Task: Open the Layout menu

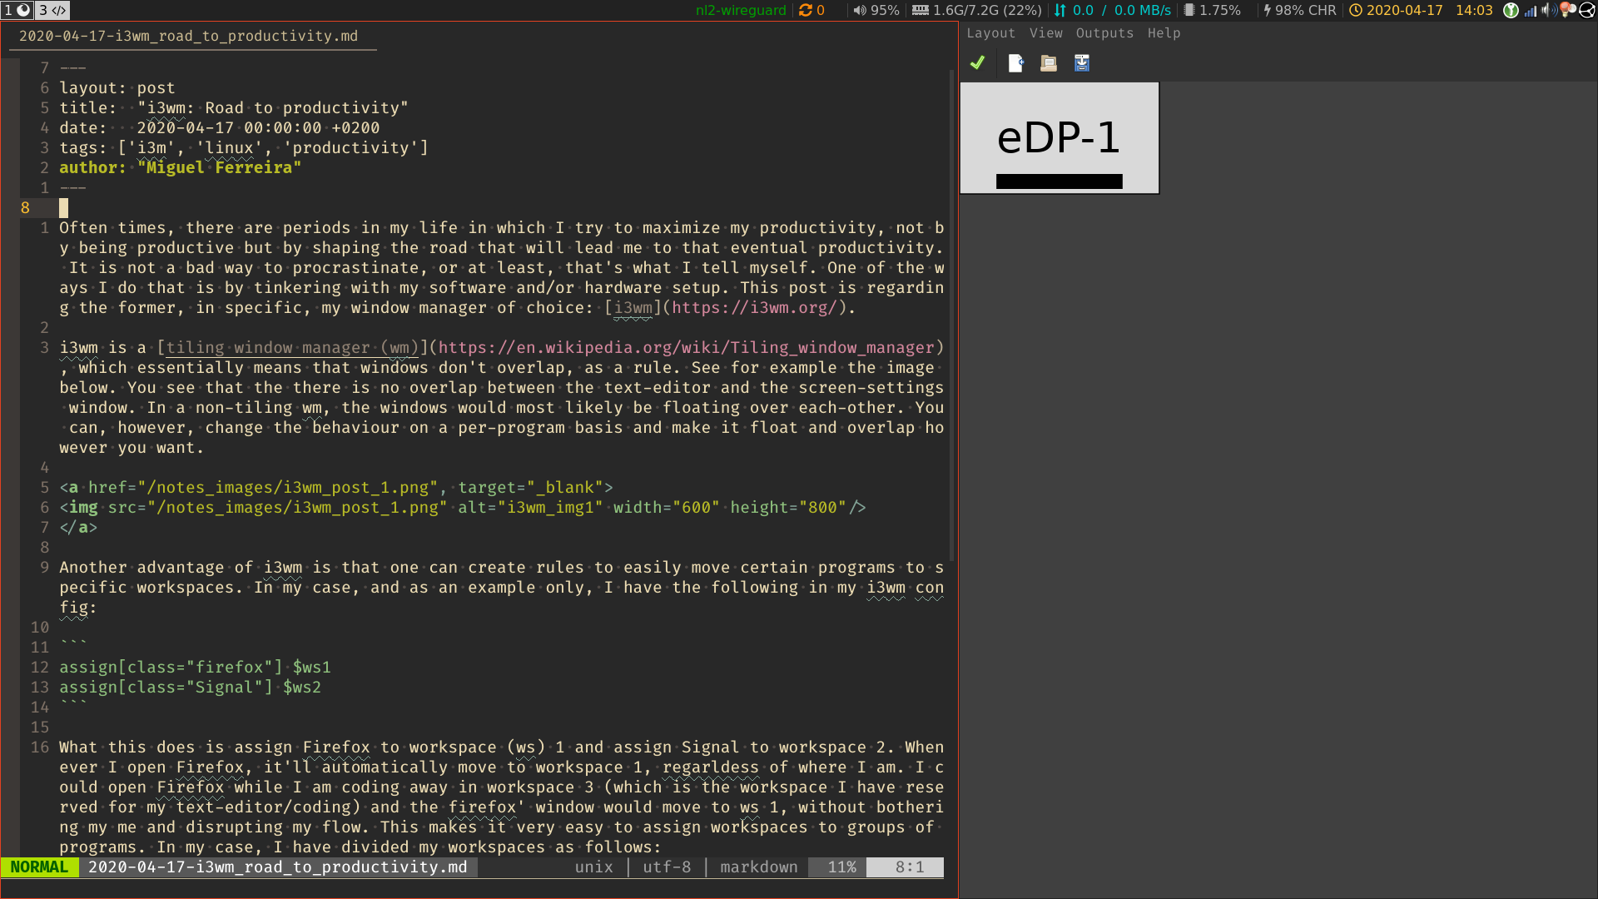Action: 990,33
